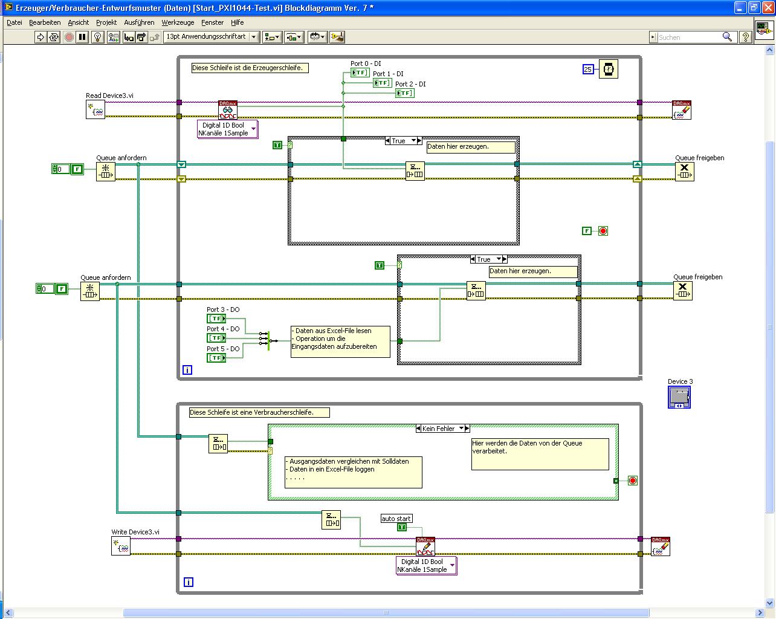Open the Distribute Objects dropdown

click(293, 37)
